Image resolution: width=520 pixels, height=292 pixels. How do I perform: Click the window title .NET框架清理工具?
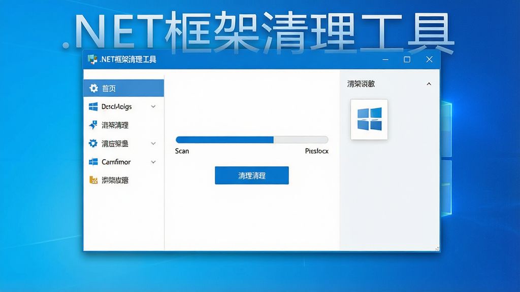point(128,60)
